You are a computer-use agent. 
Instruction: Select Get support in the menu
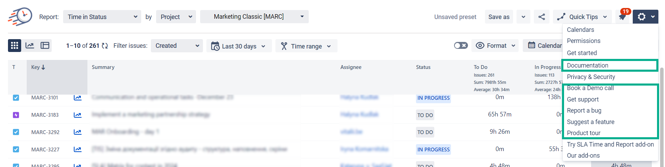[x=583, y=99]
